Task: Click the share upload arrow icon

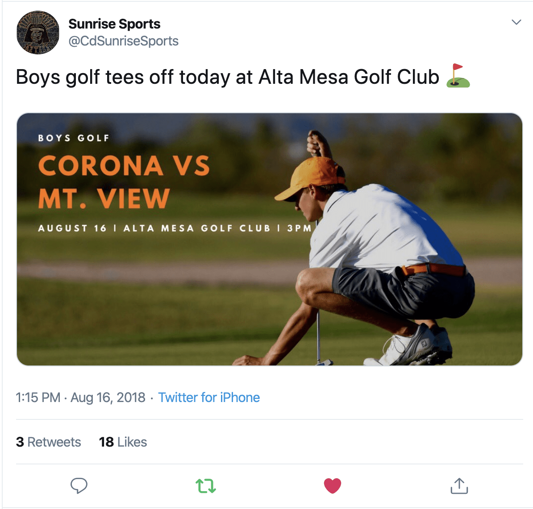Action: (459, 485)
